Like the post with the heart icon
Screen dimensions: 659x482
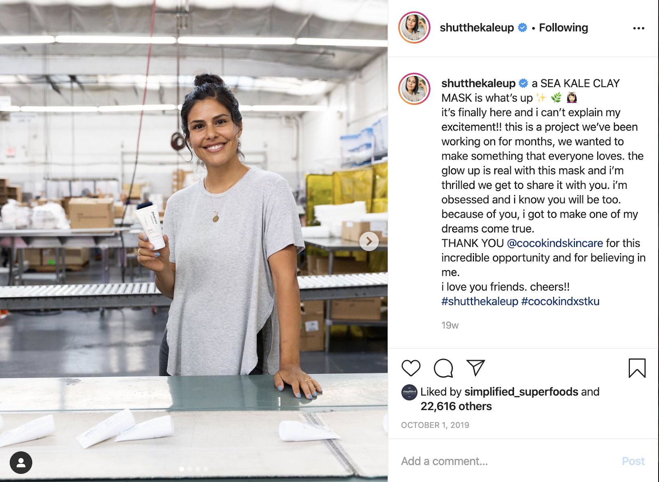411,368
